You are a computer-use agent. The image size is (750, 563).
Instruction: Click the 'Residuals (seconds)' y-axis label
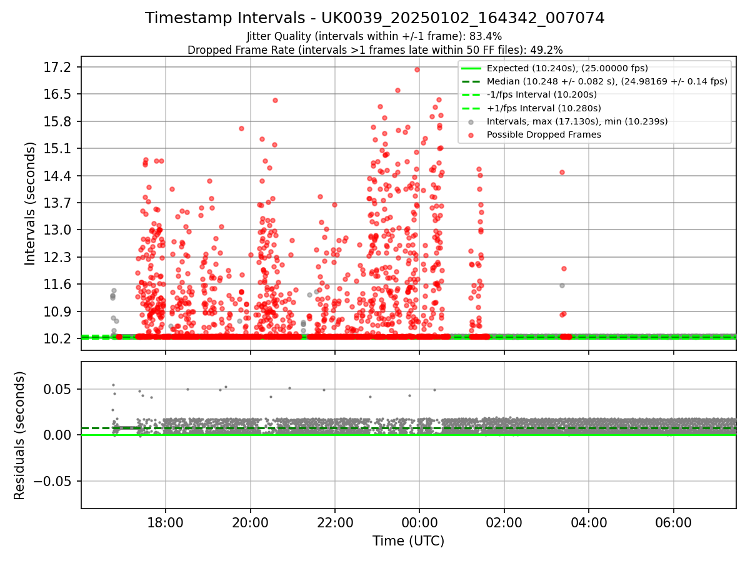point(20,435)
